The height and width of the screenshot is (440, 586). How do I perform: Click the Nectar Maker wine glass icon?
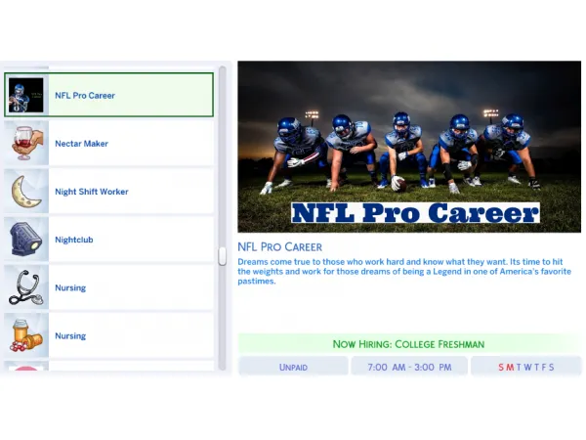25,144
